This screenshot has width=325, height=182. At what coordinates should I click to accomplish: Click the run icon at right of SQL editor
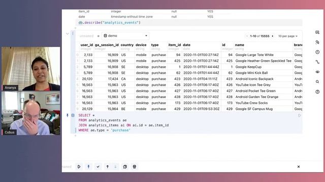coord(299,116)
